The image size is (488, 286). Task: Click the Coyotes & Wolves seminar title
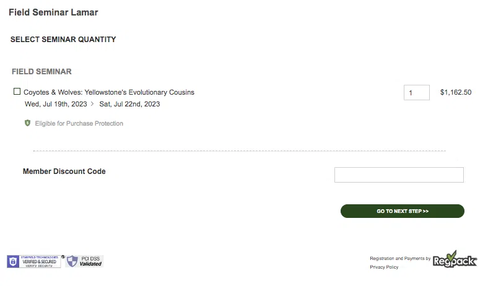point(109,92)
